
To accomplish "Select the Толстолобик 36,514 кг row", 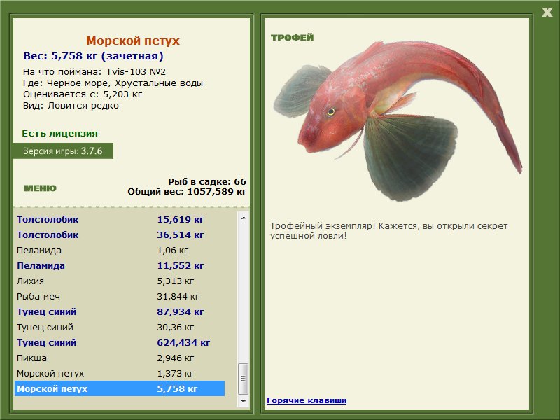I will [x=120, y=234].
